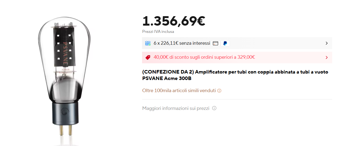Click info icon beside 'Maggiori informazioni sui prezzi'
Screen dimensions: 337x146
pyautogui.click(x=214, y=108)
